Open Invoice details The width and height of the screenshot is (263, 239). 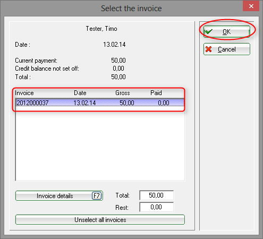pyautogui.click(x=59, y=196)
